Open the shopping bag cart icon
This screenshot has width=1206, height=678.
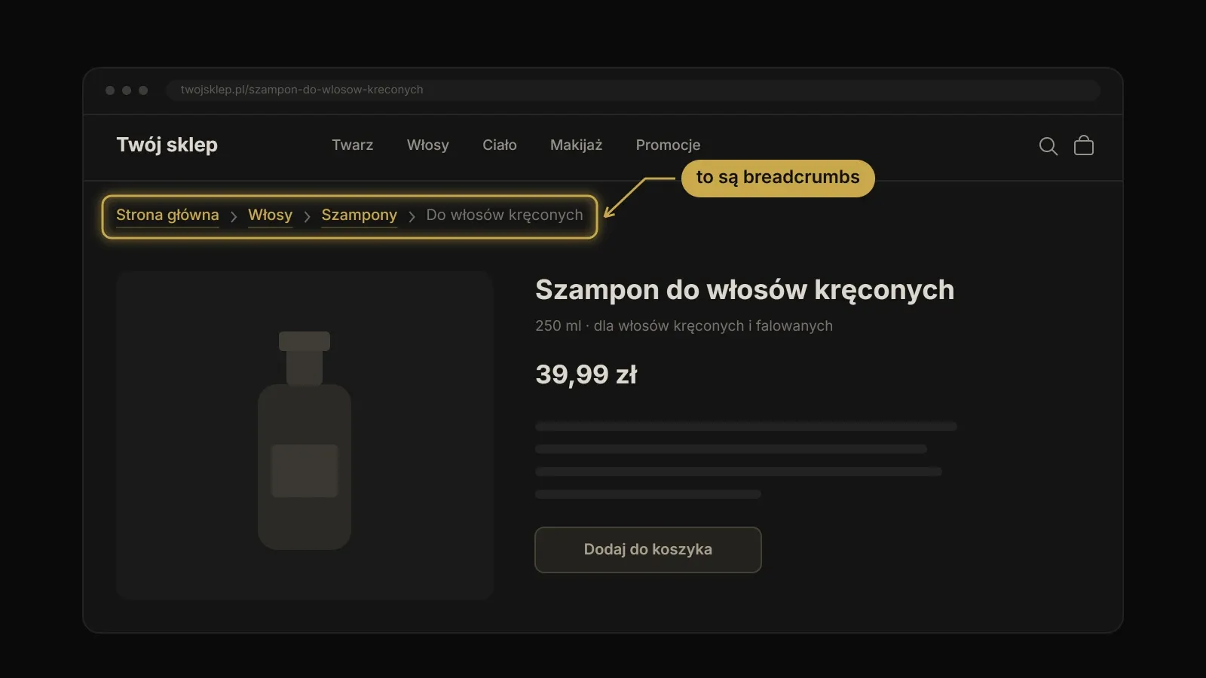tap(1084, 145)
